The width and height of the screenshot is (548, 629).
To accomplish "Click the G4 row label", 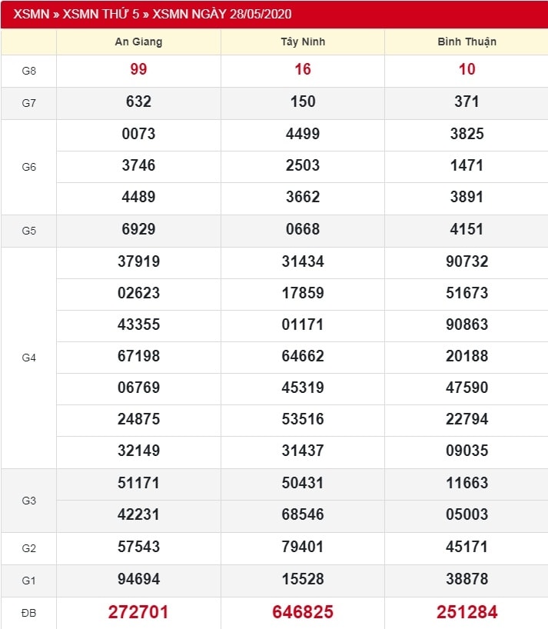I will click(29, 358).
